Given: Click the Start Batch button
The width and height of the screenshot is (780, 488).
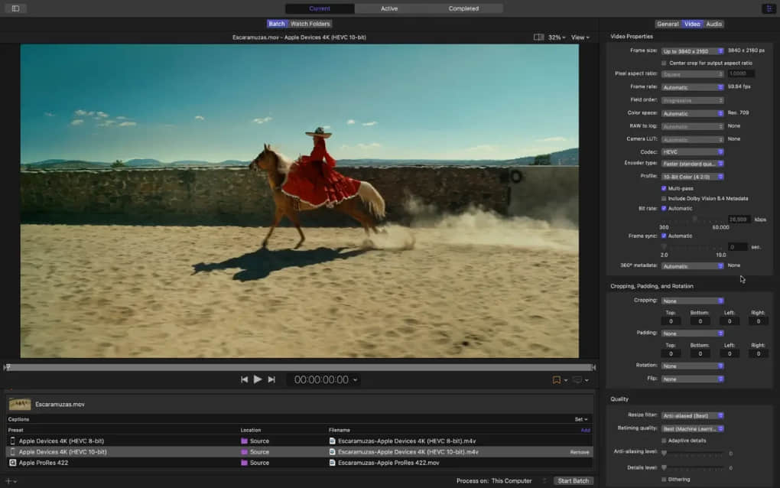Looking at the screenshot, I should pos(574,480).
